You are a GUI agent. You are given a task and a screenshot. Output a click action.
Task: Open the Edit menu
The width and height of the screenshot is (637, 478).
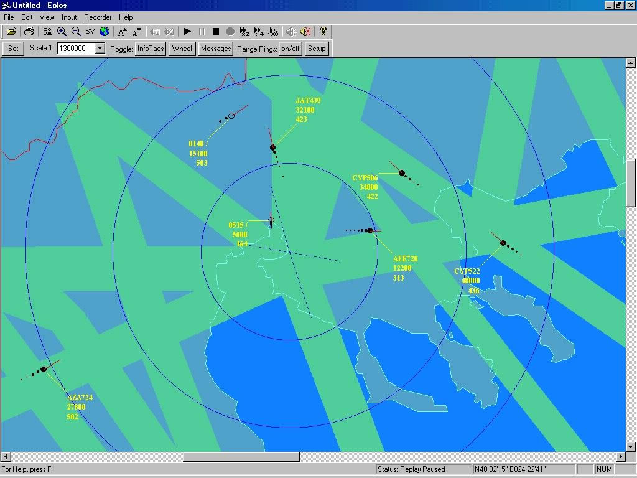coord(27,17)
